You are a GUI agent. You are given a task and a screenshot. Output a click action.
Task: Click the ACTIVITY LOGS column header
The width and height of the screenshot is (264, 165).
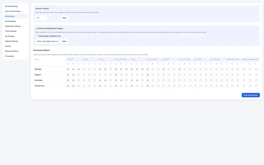(x=184, y=59)
